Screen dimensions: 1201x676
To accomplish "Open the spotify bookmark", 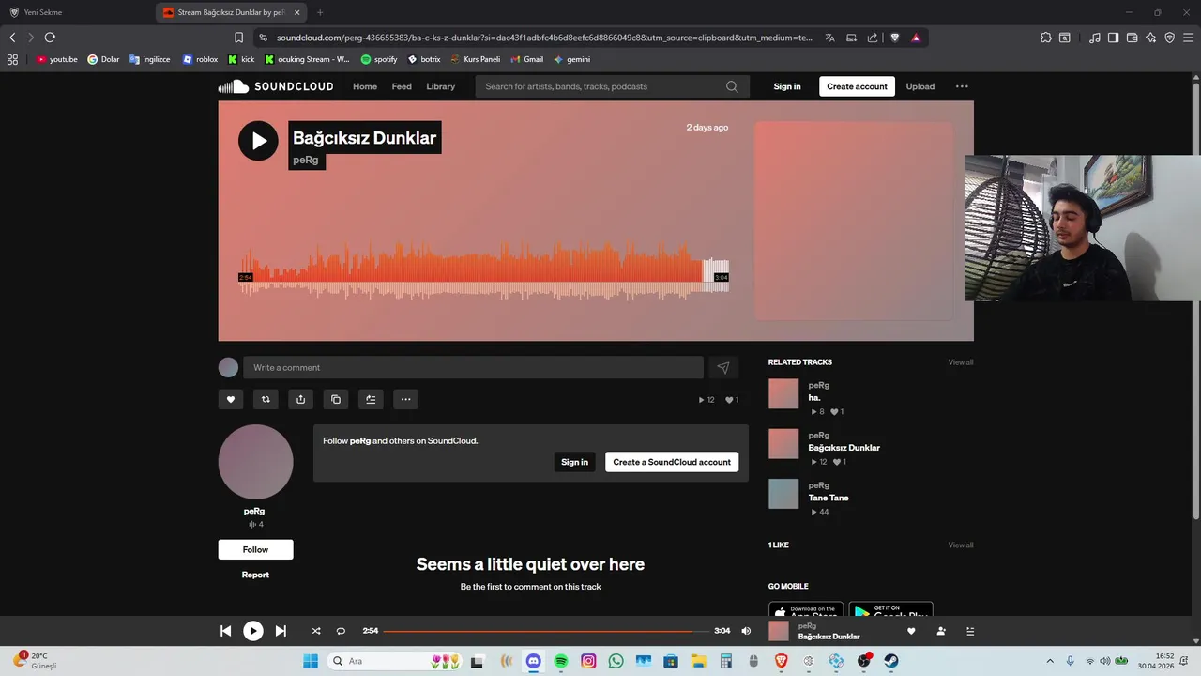I will coord(379,59).
